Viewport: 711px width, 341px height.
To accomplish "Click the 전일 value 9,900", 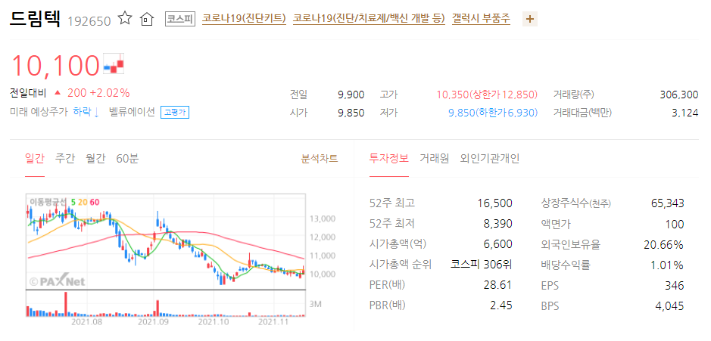I will click(351, 95).
